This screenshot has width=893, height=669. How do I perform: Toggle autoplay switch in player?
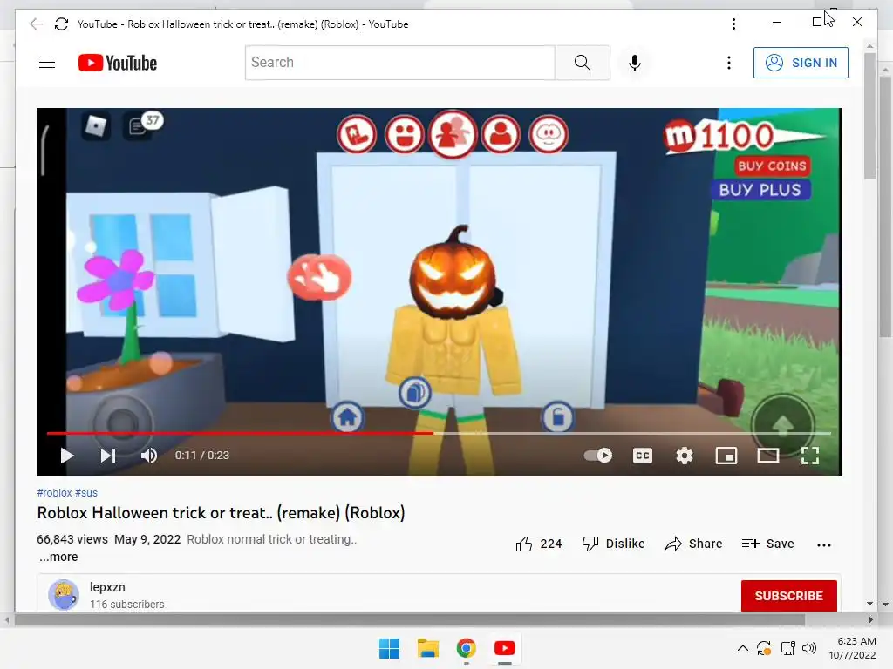click(x=598, y=456)
